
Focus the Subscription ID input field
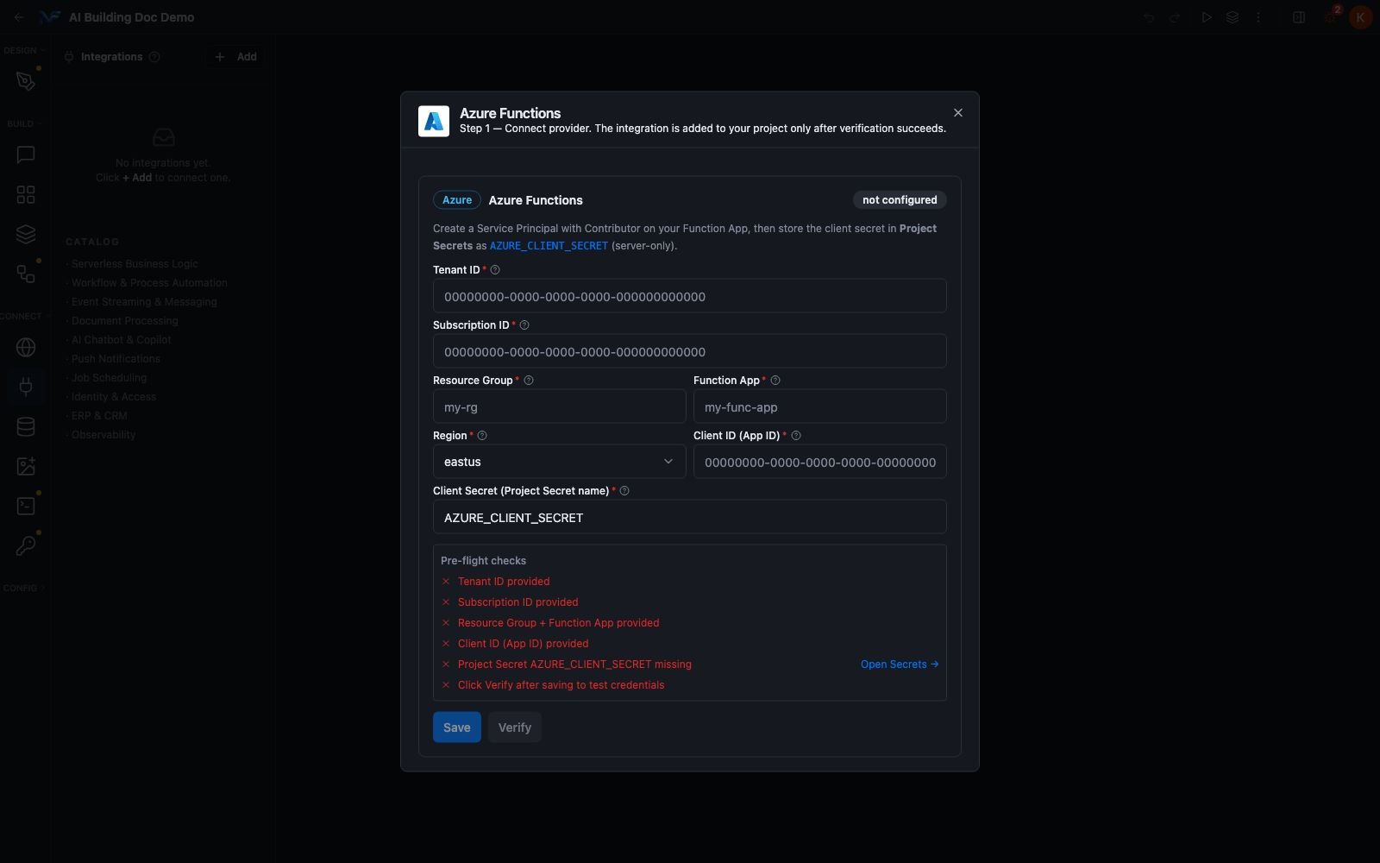click(x=689, y=351)
